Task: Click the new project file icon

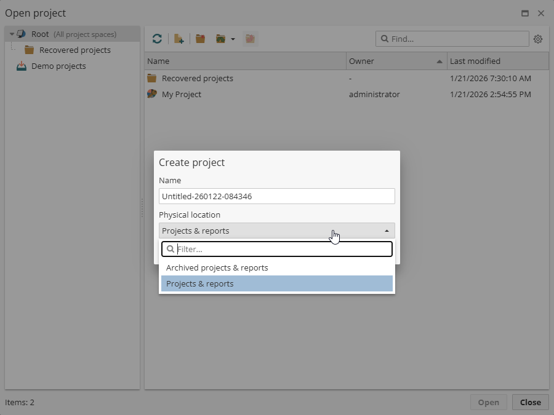Action: tap(179, 39)
